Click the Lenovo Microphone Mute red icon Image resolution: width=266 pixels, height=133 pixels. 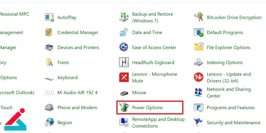124,77
